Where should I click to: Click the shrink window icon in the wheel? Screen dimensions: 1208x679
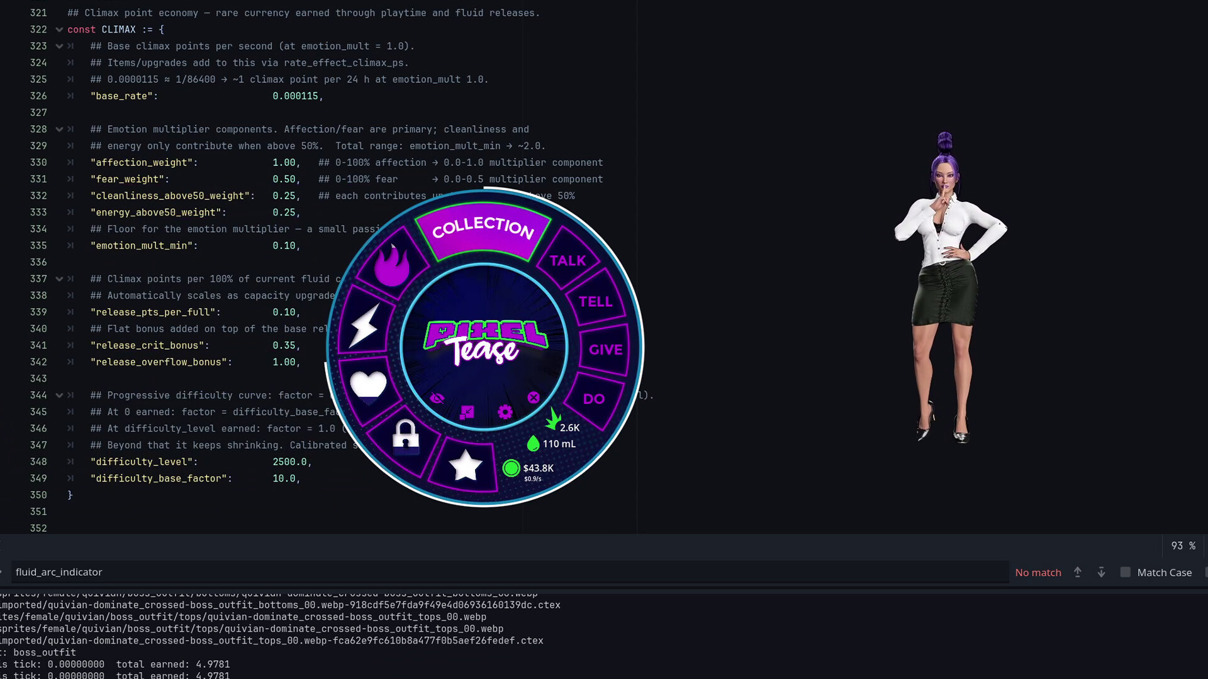click(467, 412)
